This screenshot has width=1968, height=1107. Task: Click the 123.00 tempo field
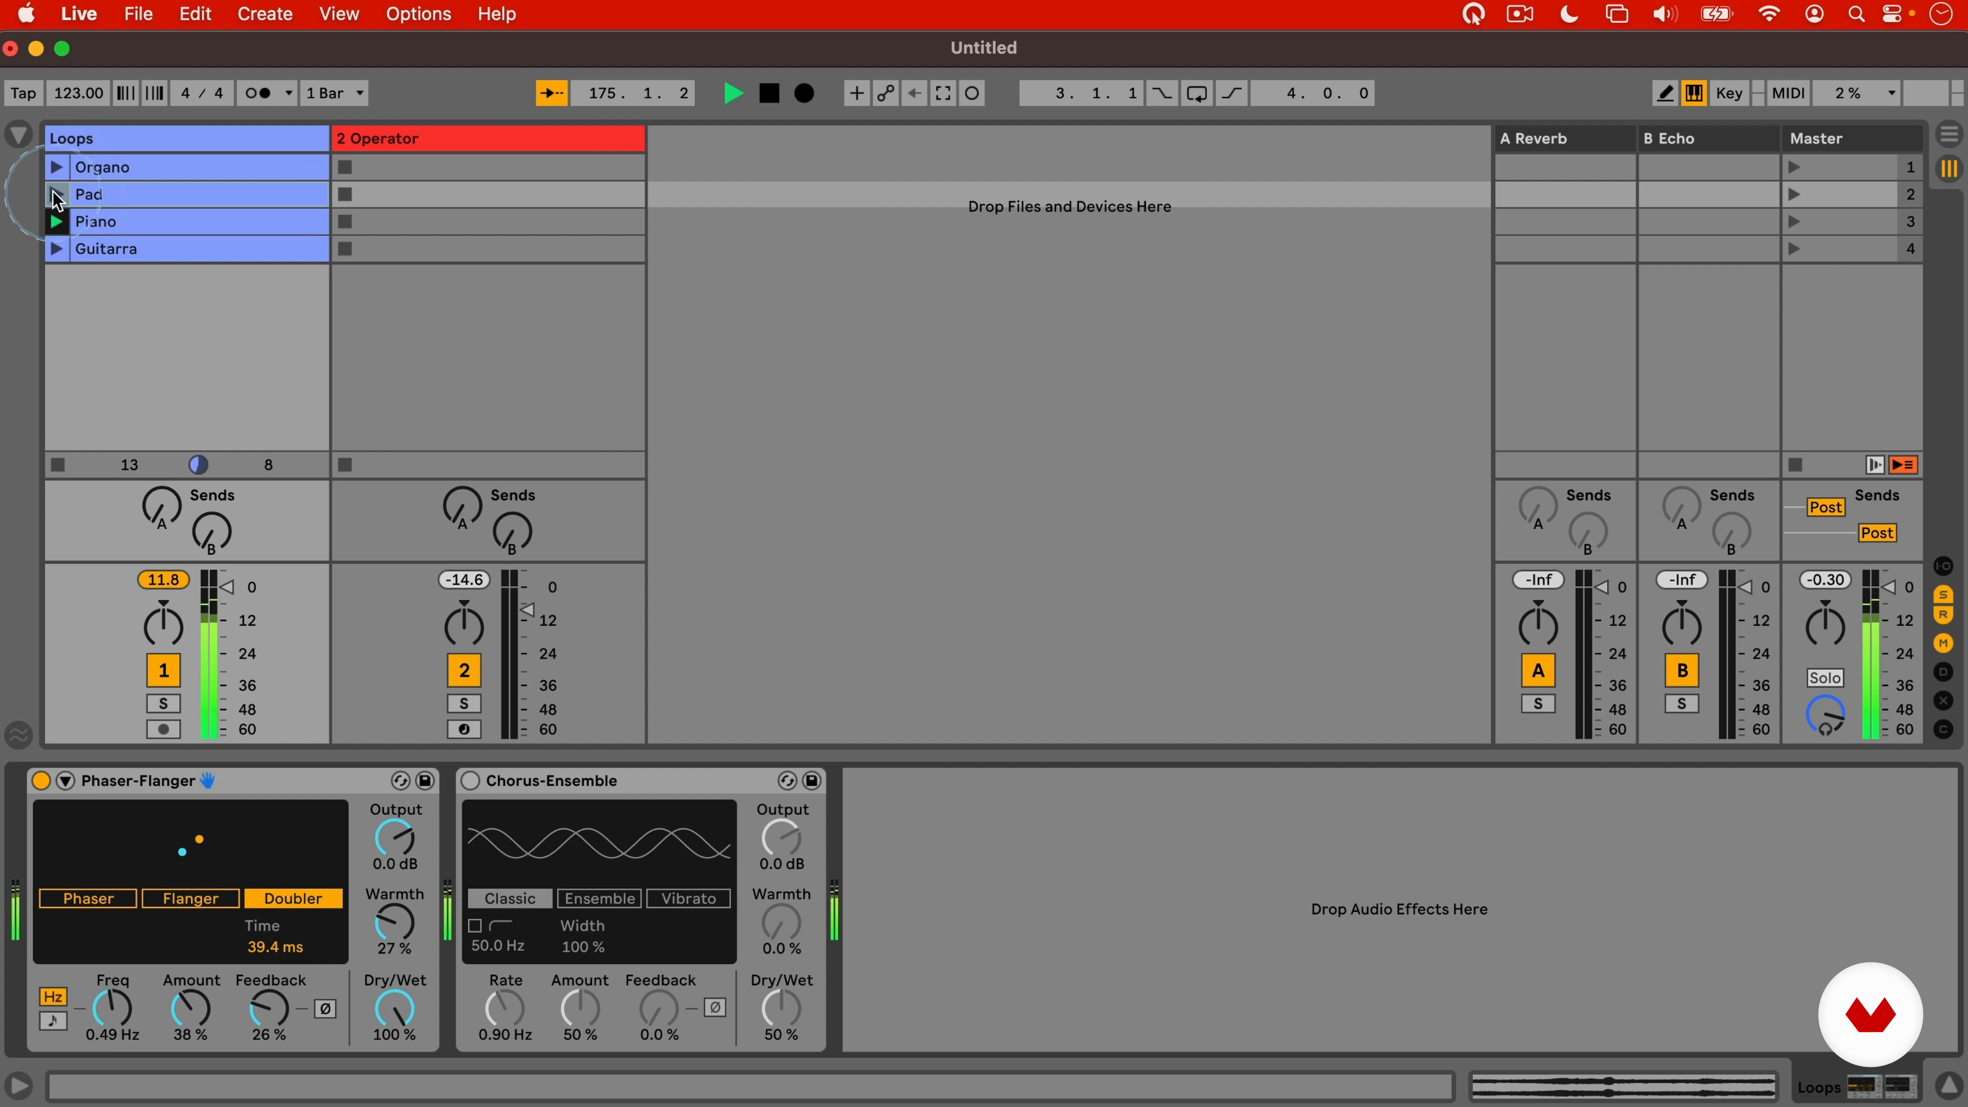pyautogui.click(x=78, y=93)
